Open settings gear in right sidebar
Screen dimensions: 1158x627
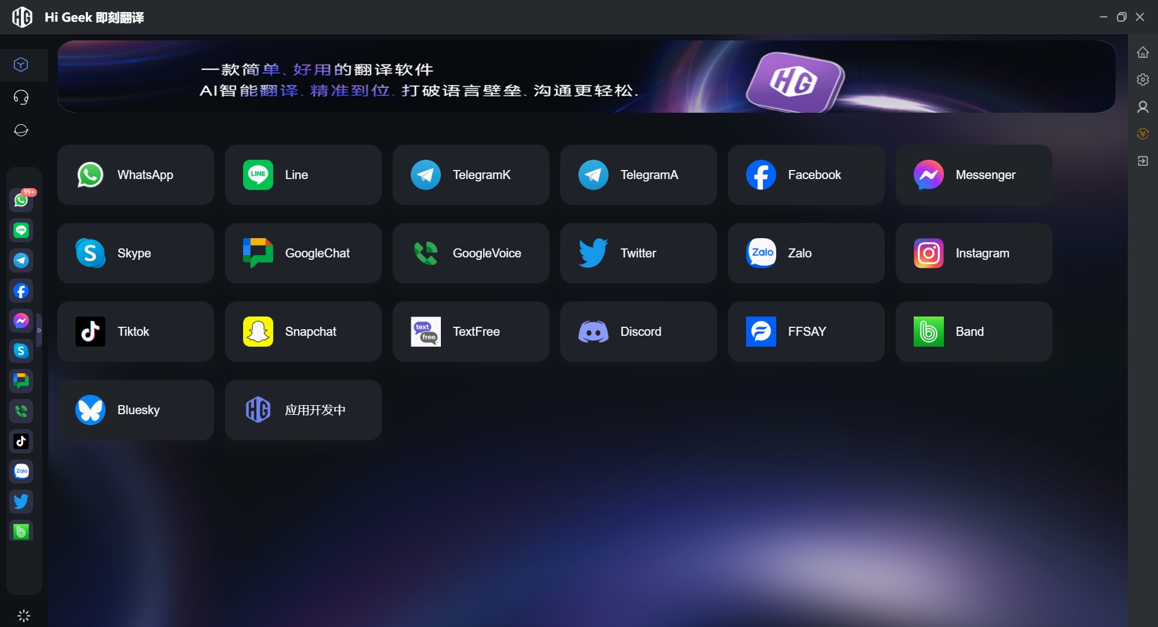1142,80
